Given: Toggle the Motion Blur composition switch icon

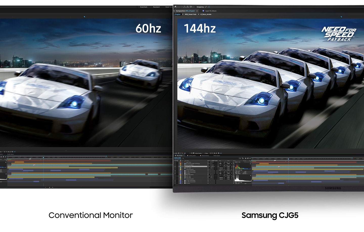Looking at the screenshot, I should click(248, 158).
